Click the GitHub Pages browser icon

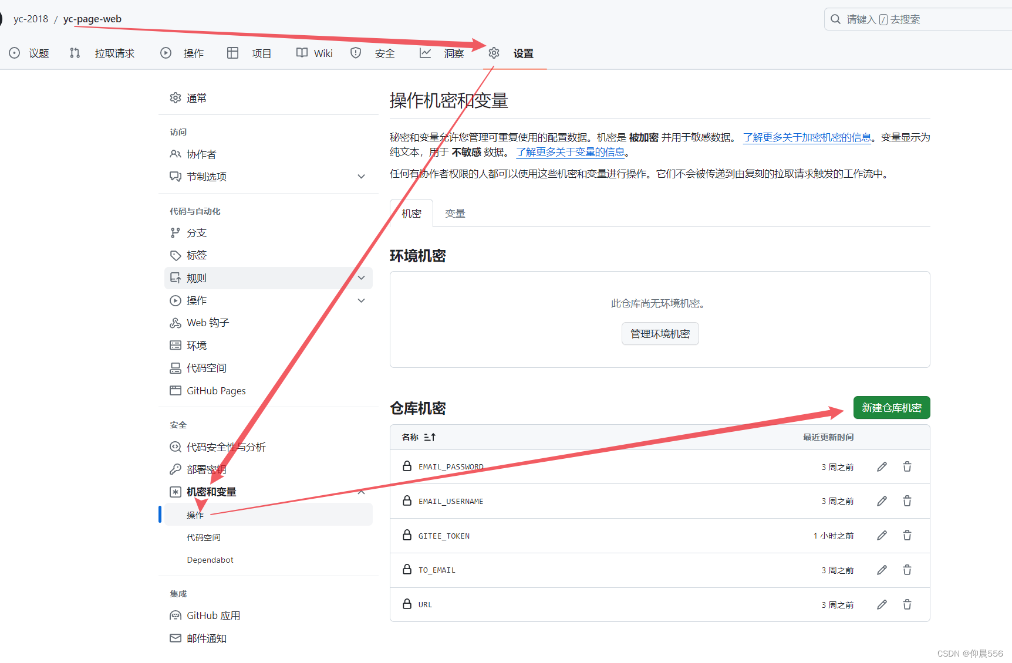pyautogui.click(x=175, y=390)
